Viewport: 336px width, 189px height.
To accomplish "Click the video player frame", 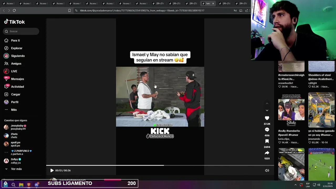I will point(160,97).
